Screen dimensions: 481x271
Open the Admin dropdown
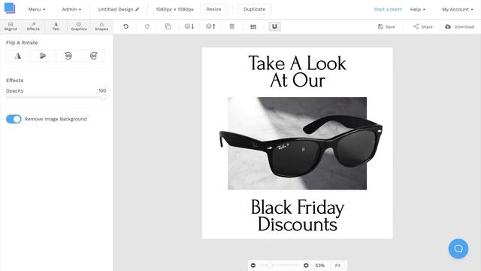pyautogui.click(x=71, y=9)
